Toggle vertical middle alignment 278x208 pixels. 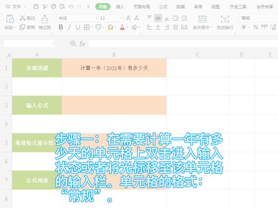pyautogui.click(x=158, y=18)
